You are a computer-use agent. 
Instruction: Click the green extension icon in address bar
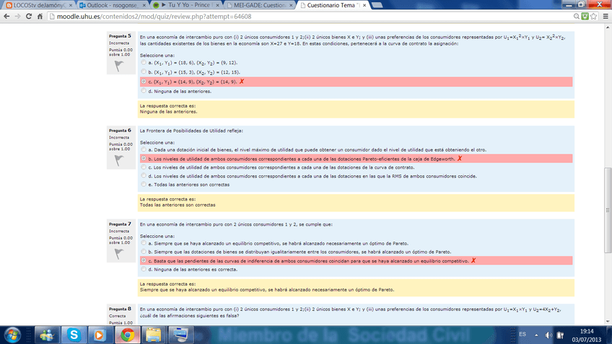click(x=585, y=17)
